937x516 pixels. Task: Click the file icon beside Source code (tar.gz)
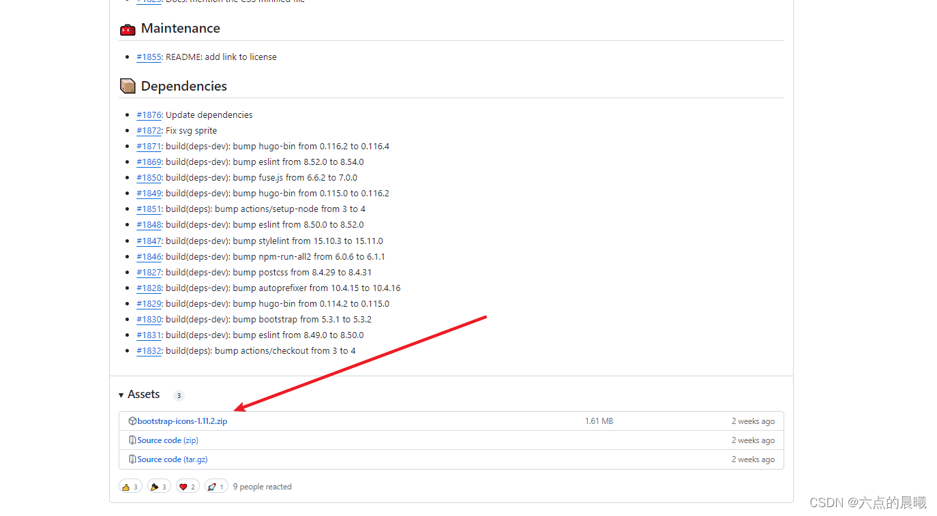click(132, 459)
